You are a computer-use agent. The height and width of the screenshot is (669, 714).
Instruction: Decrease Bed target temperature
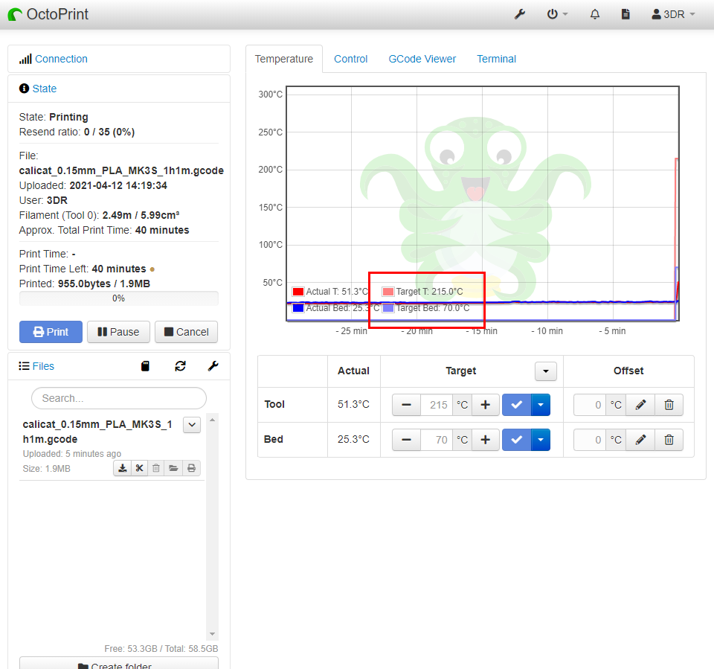tap(406, 440)
